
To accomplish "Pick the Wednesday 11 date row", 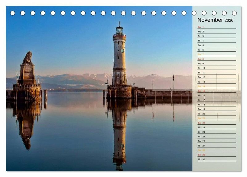I will (216, 73).
